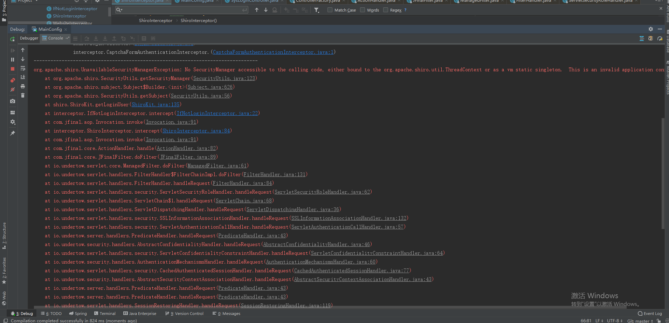Open debugger settings gear in side toolbar

[x=13, y=122]
